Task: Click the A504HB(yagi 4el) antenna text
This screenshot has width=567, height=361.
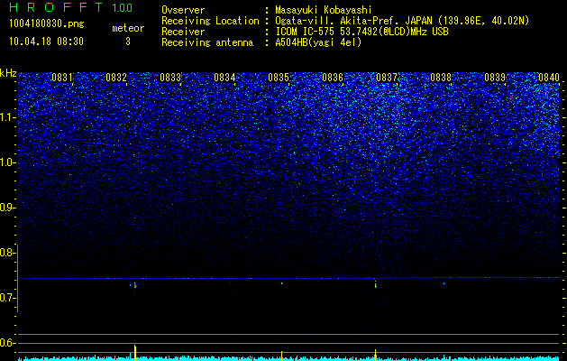Action: click(318, 42)
